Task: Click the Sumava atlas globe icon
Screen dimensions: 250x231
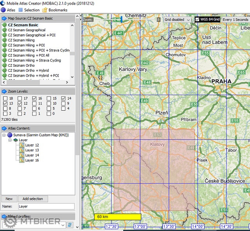Action: (x=10, y=135)
